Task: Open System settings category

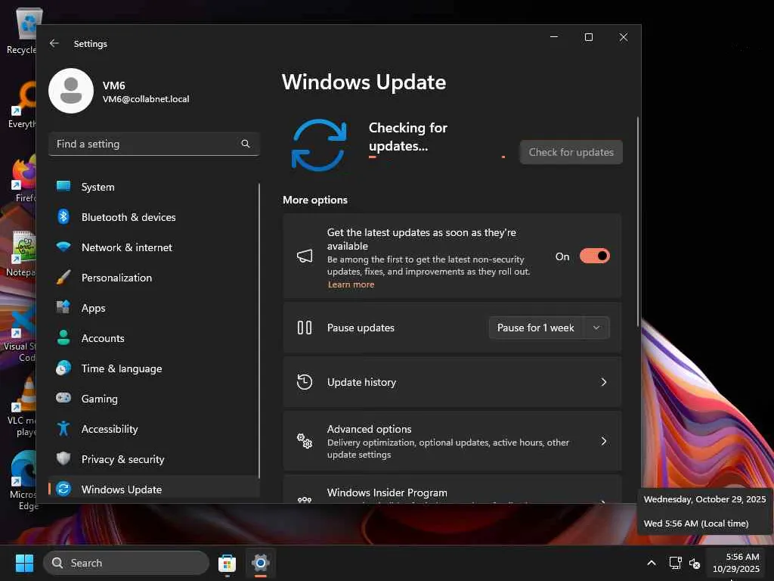Action: (153, 187)
